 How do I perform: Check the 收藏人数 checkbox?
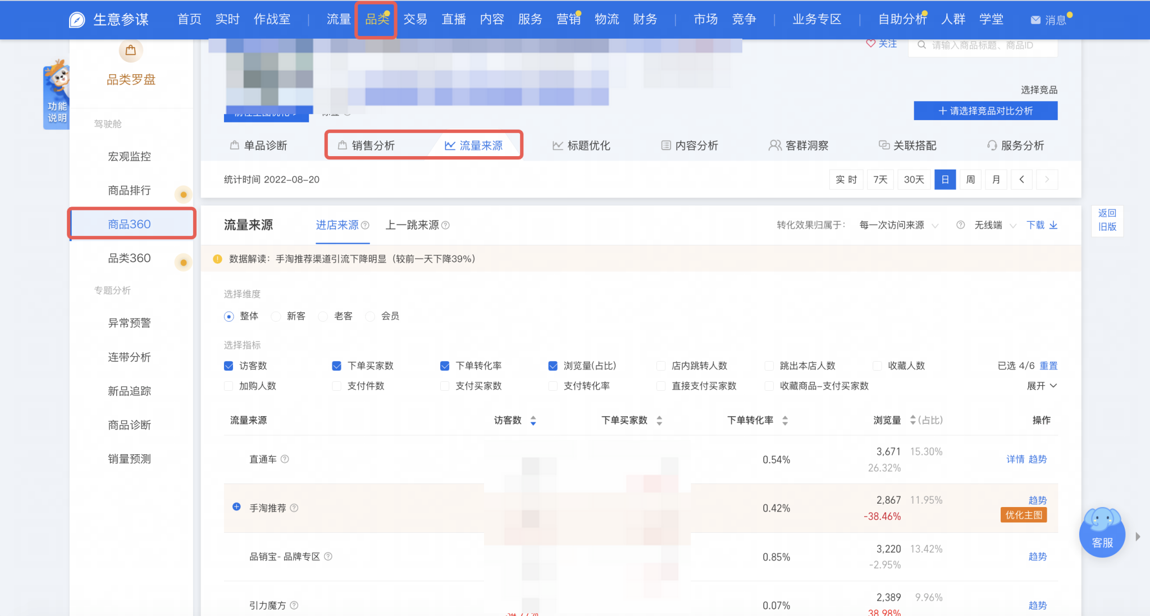pyautogui.click(x=877, y=366)
